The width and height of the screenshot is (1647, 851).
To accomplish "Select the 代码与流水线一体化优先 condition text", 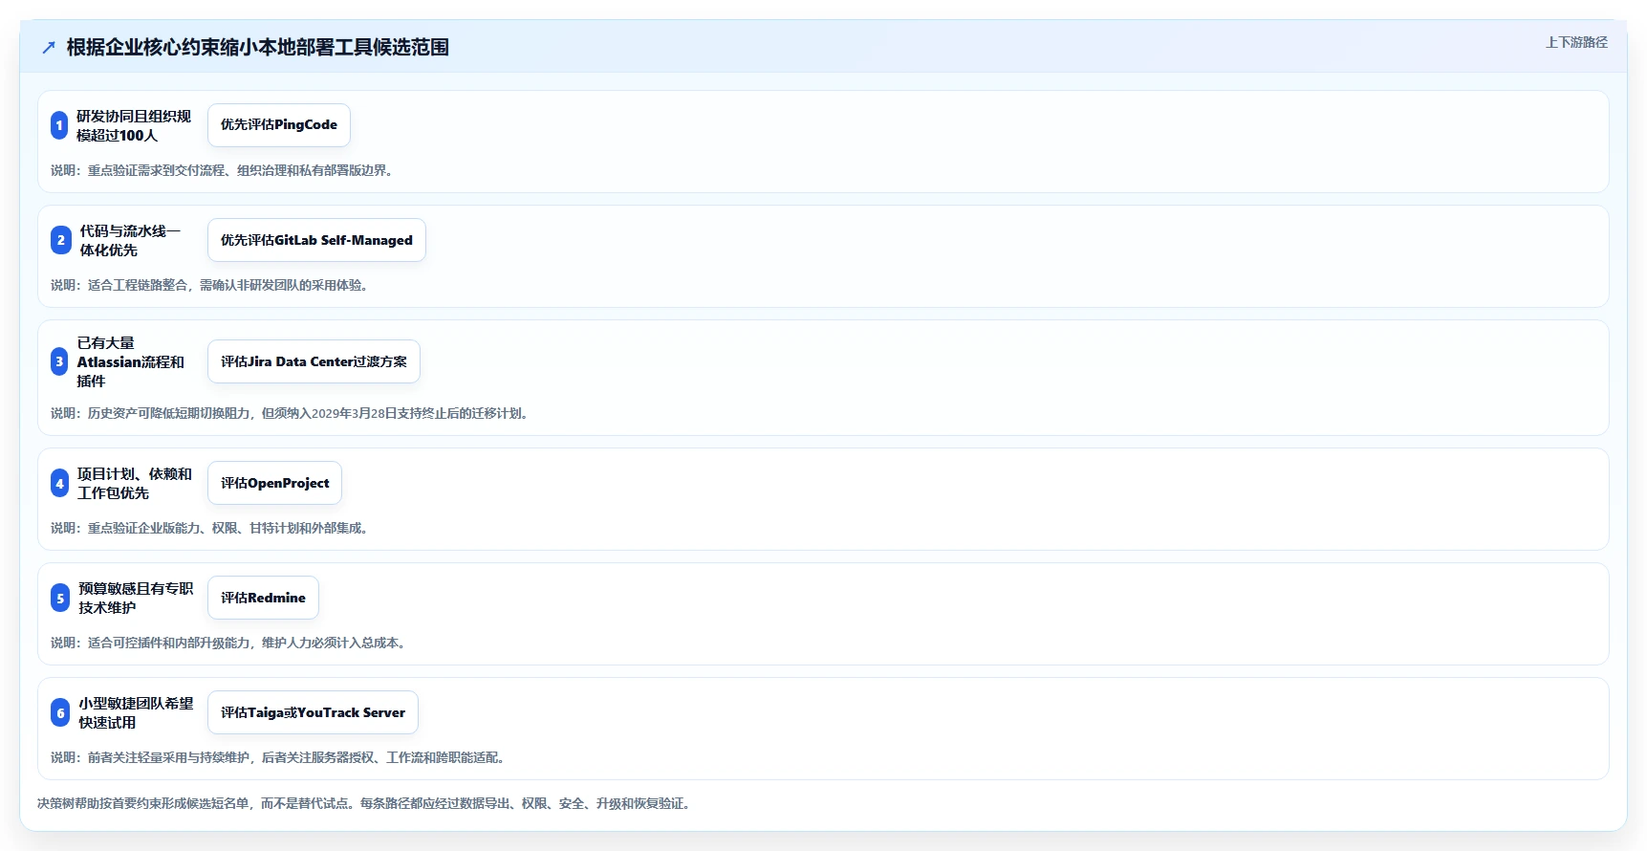I will [x=130, y=240].
